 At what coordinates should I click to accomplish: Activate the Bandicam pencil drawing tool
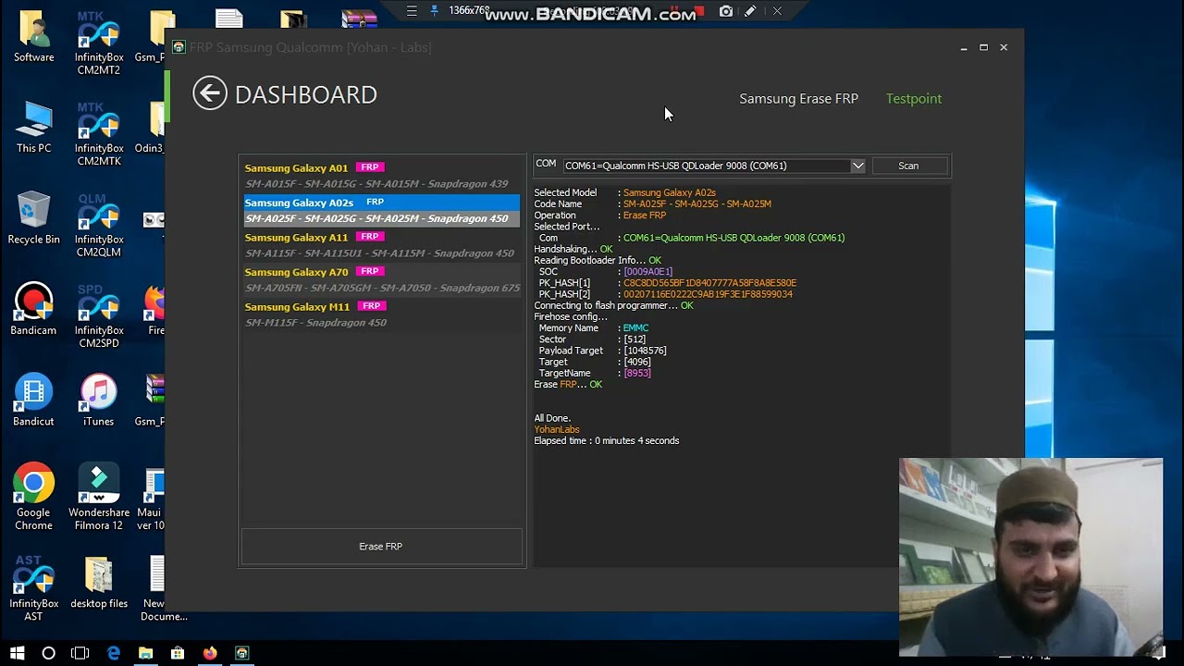tap(750, 11)
